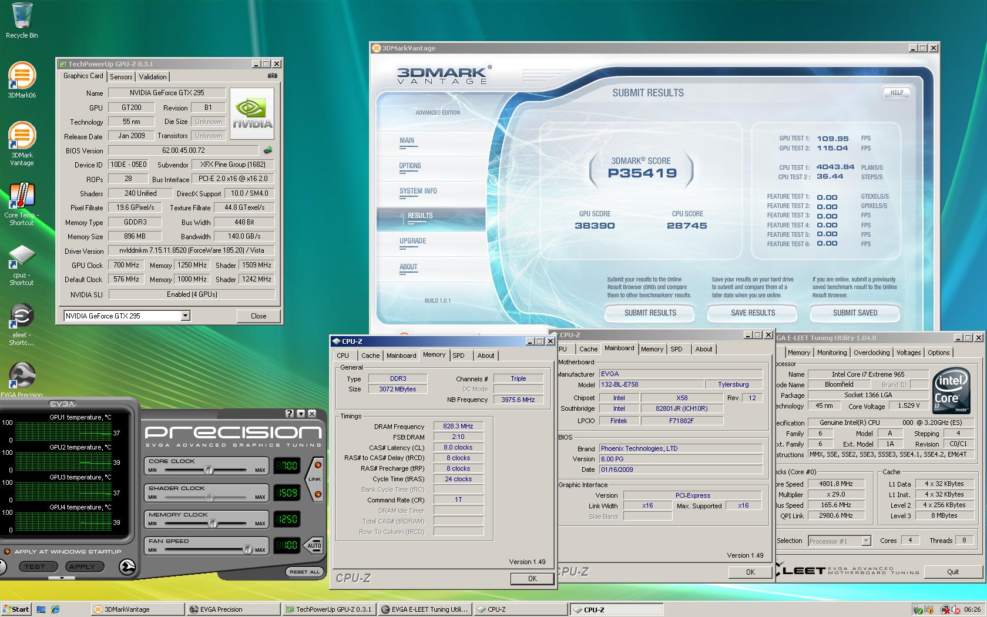This screenshot has height=617, width=987.
Task: Click Close button in GPU-Z
Action: tap(258, 316)
